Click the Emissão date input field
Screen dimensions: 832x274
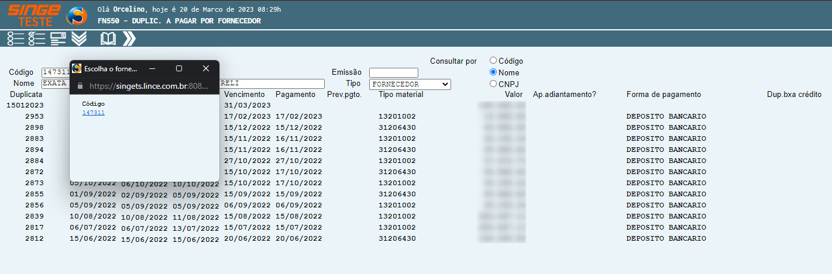coord(393,72)
